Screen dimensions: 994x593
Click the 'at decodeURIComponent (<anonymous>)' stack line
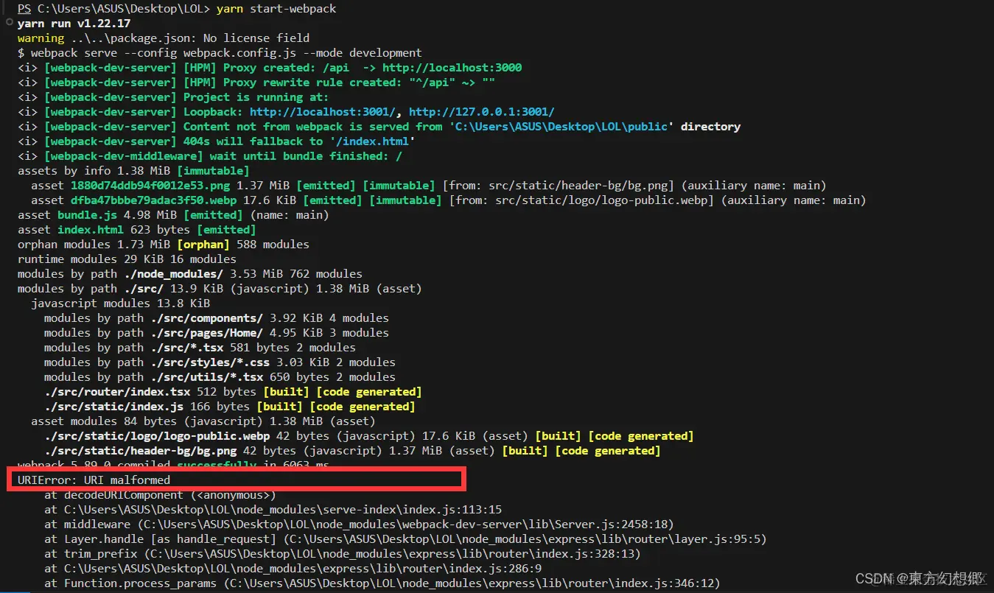(x=160, y=495)
